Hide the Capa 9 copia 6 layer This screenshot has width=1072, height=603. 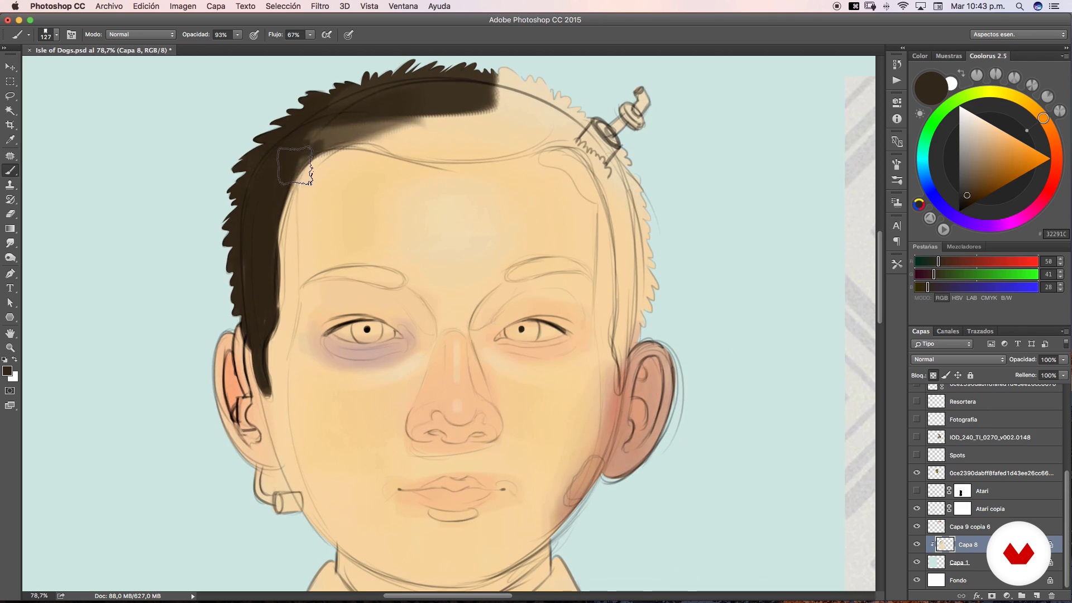[917, 527]
